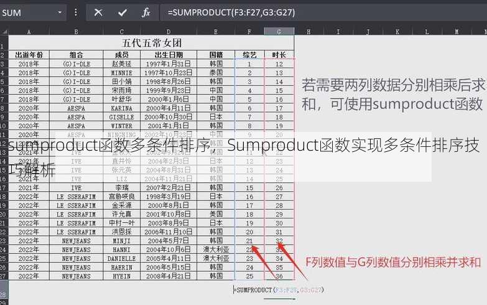Viewport: 487px width, 305px height.
Task: Click the 时长 header cell
Action: tap(279, 55)
